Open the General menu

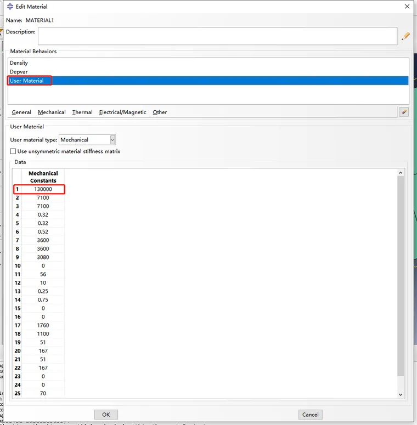click(21, 112)
